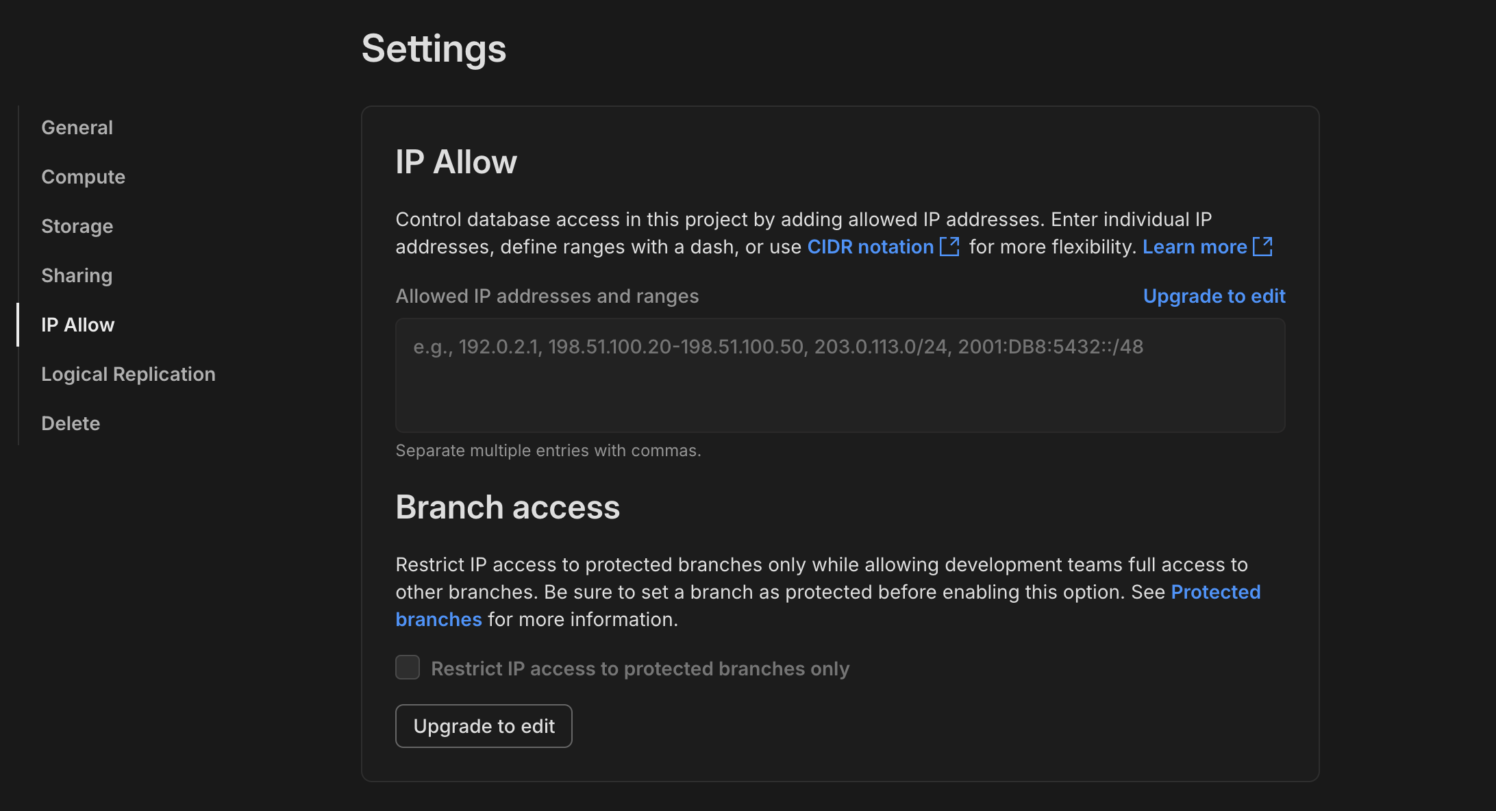Click Upgrade to edit for IP ranges

click(1214, 295)
